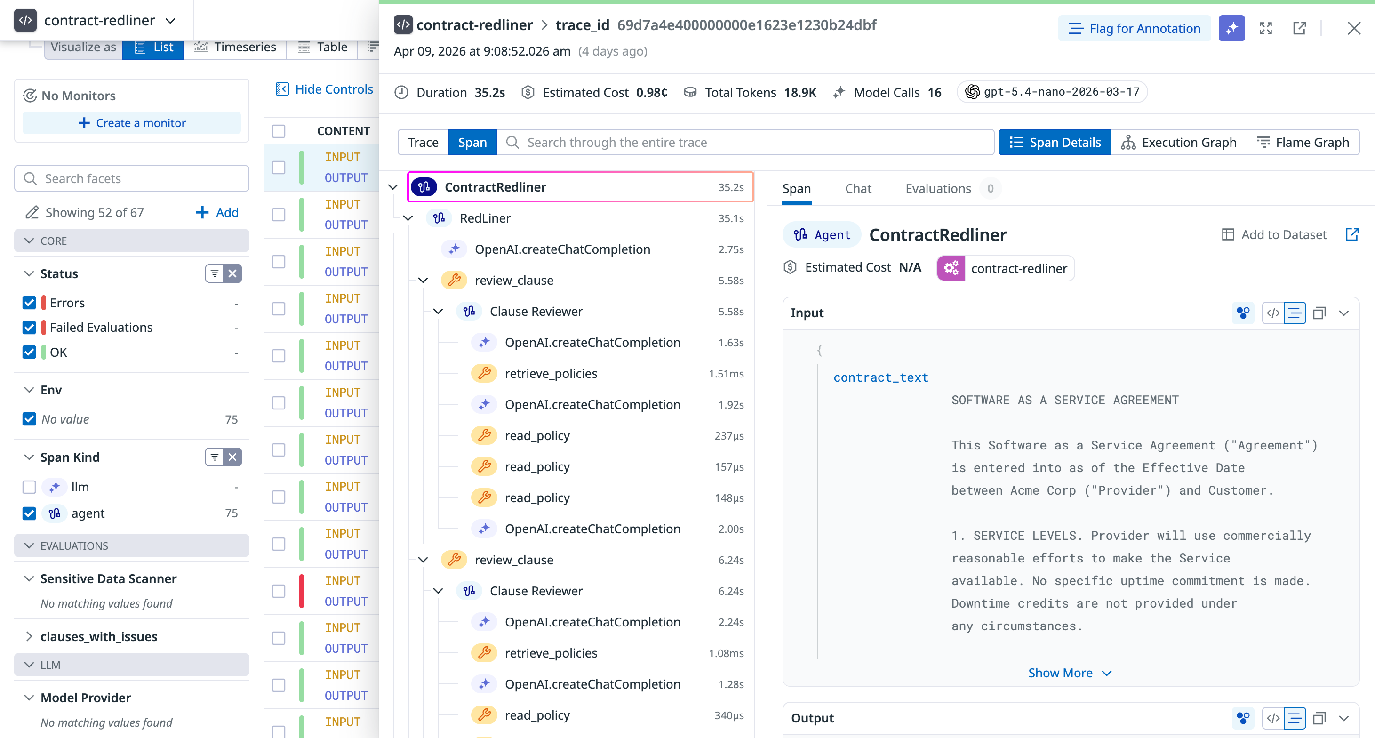Collapse the ContractRedliner root span

[393, 187]
